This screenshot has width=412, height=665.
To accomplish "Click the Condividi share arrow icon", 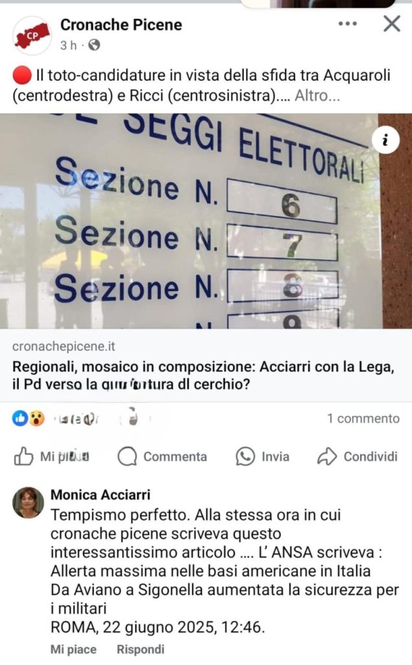I will (327, 457).
